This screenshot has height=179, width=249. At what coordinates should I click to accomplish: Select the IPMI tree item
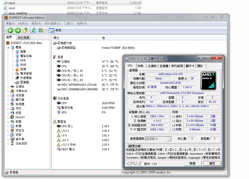[x=21, y=65]
